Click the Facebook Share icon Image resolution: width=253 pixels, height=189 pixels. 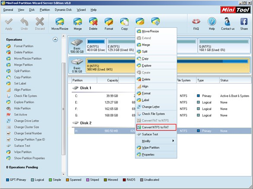tap(244, 22)
